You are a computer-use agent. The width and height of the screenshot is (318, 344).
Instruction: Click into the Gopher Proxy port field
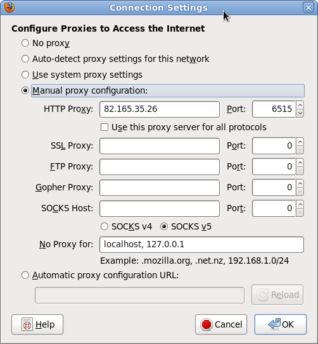point(274,188)
